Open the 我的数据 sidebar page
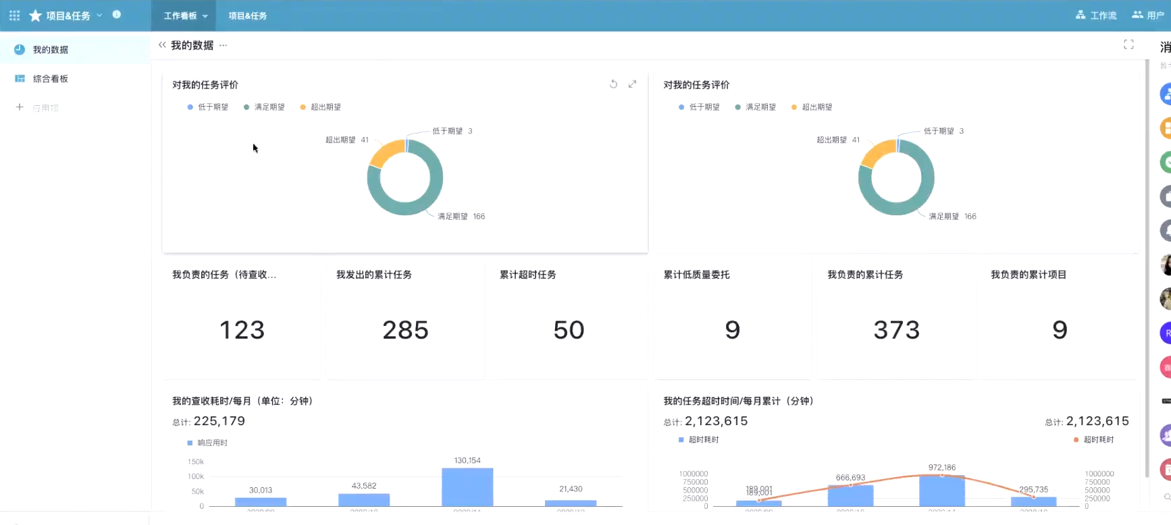 point(51,50)
